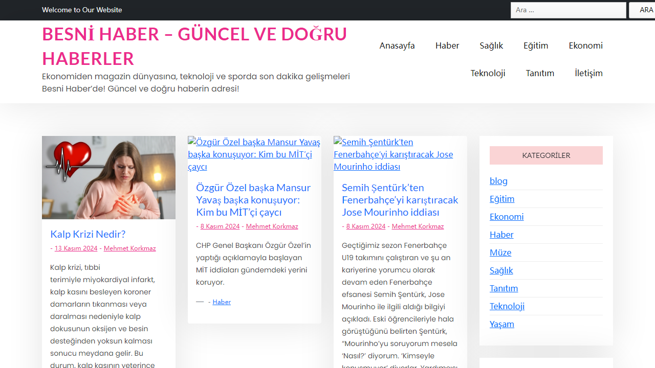Go to İletişim page from navigation

point(588,73)
